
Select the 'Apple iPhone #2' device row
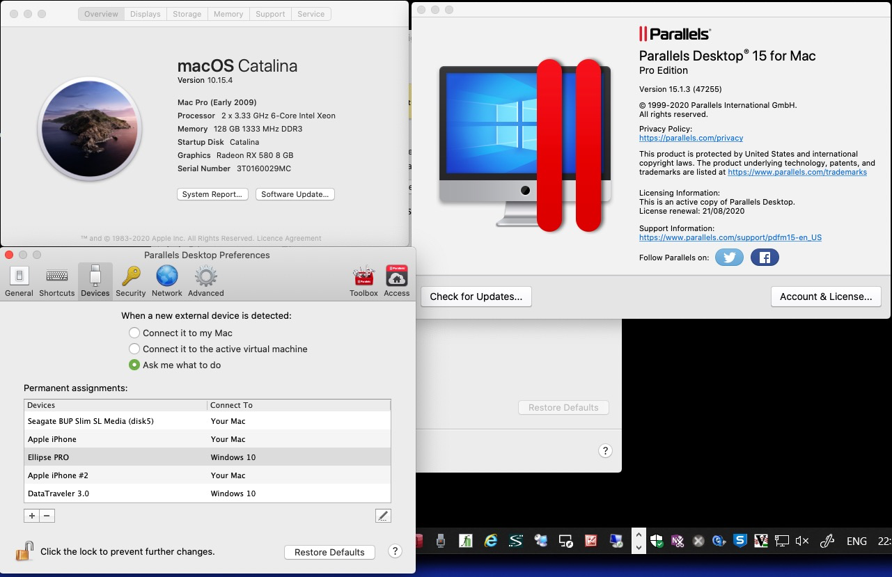[208, 475]
